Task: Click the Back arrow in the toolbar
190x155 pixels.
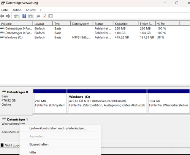Action: tap(2, 16)
